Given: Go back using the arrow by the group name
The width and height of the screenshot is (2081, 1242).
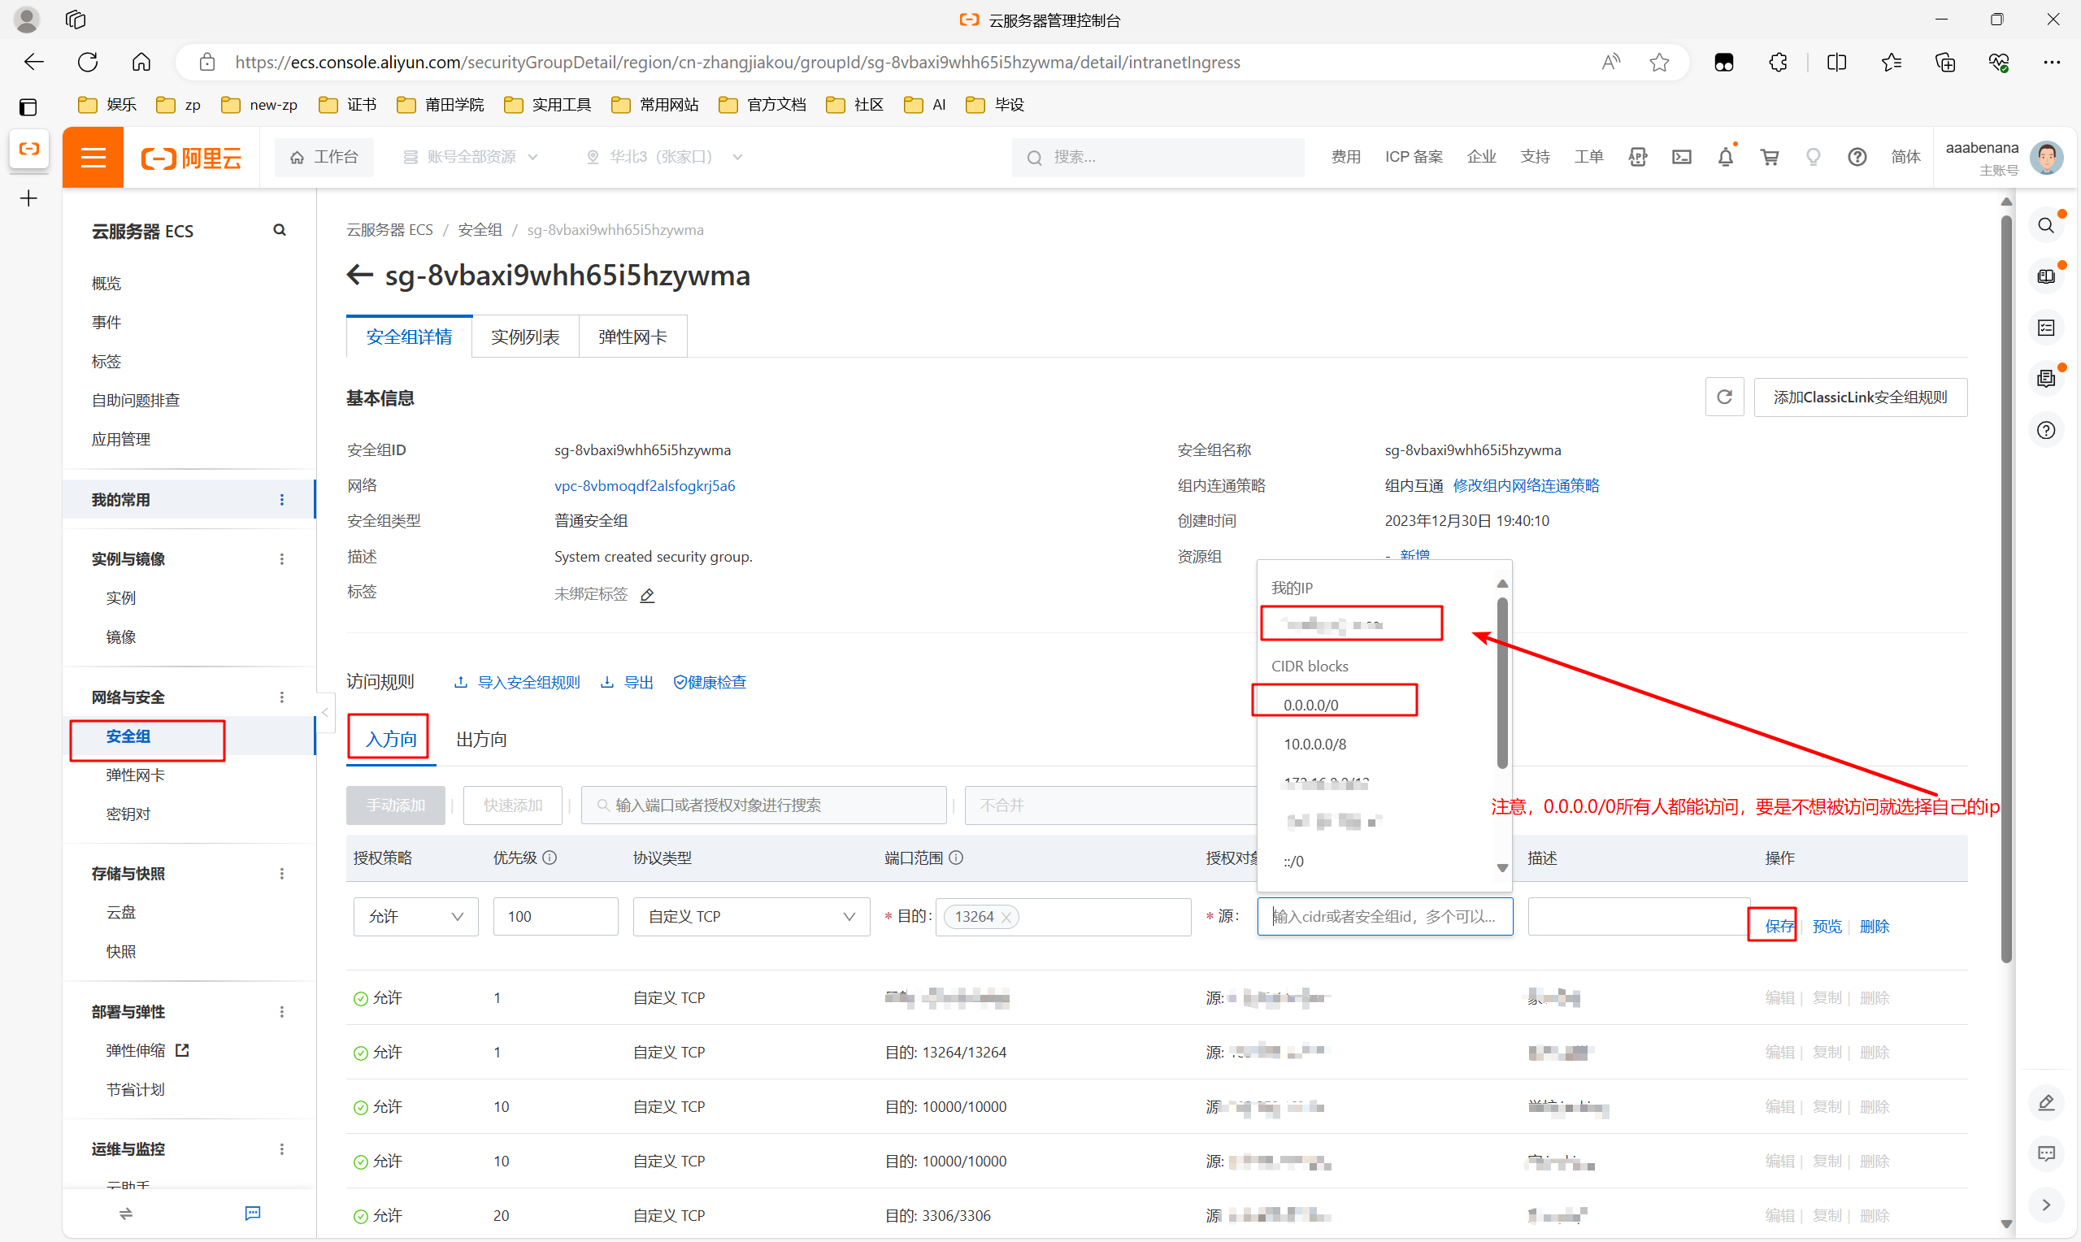Looking at the screenshot, I should click(x=360, y=276).
